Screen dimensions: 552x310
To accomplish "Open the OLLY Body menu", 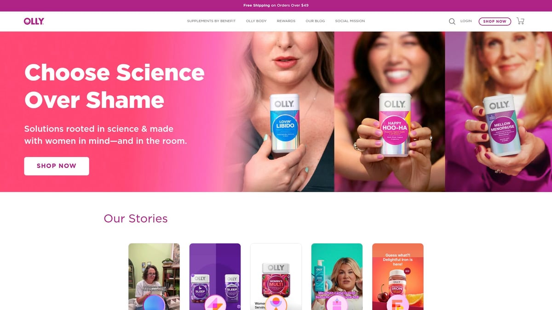I will 256,21.
